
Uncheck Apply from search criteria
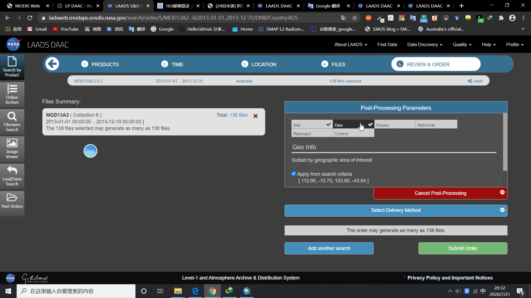pos(294,174)
